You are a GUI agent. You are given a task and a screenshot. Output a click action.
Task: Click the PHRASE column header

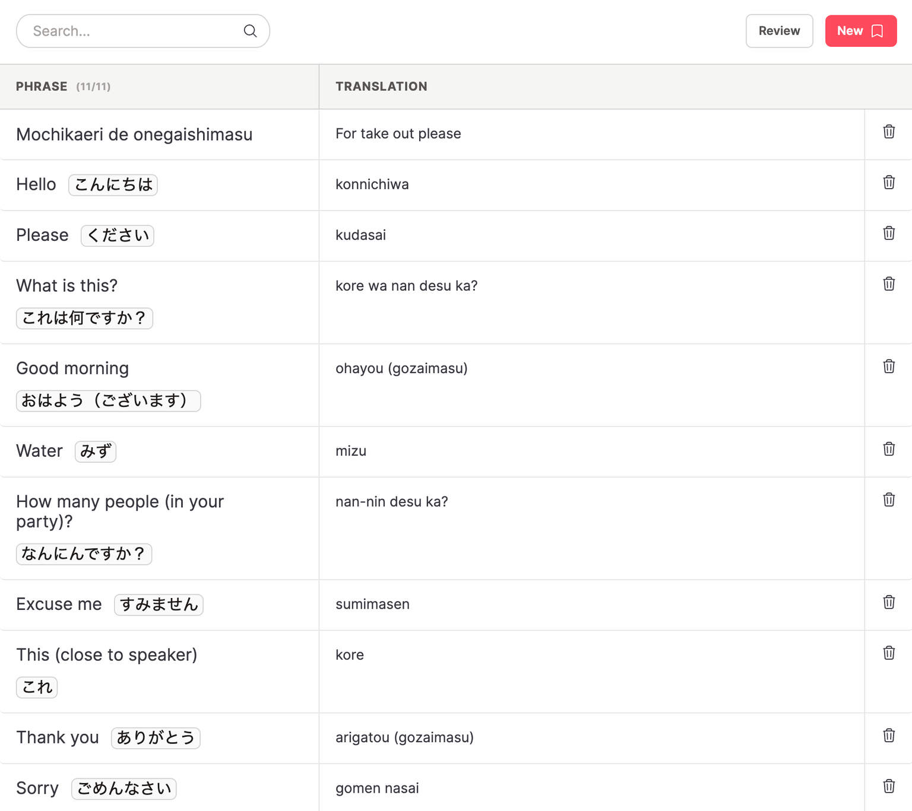pyautogui.click(x=42, y=87)
